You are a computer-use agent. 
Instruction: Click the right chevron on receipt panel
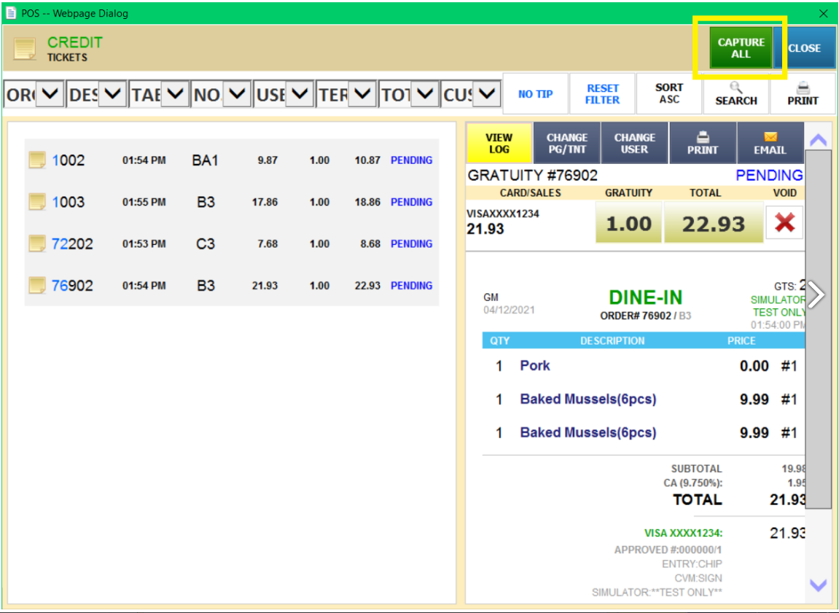(x=816, y=294)
